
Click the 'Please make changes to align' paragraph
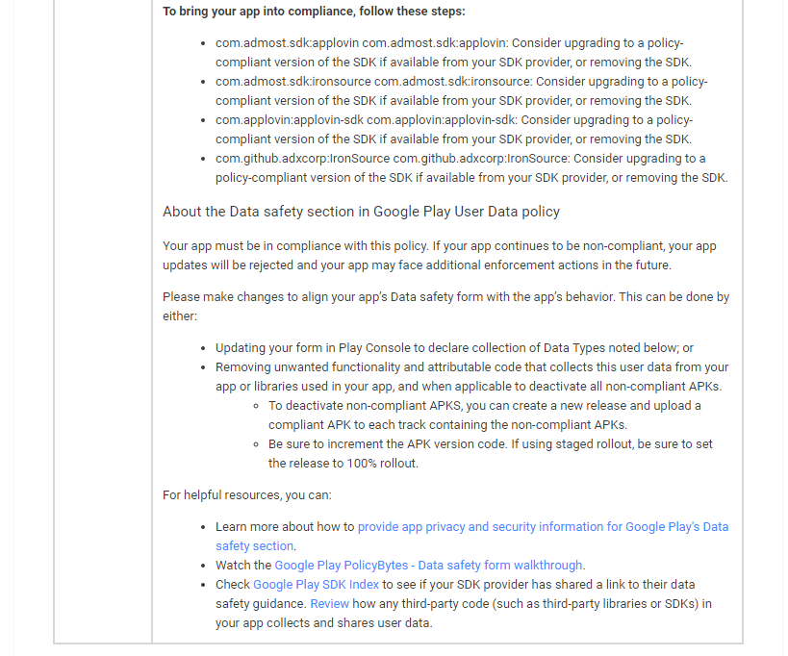point(445,307)
